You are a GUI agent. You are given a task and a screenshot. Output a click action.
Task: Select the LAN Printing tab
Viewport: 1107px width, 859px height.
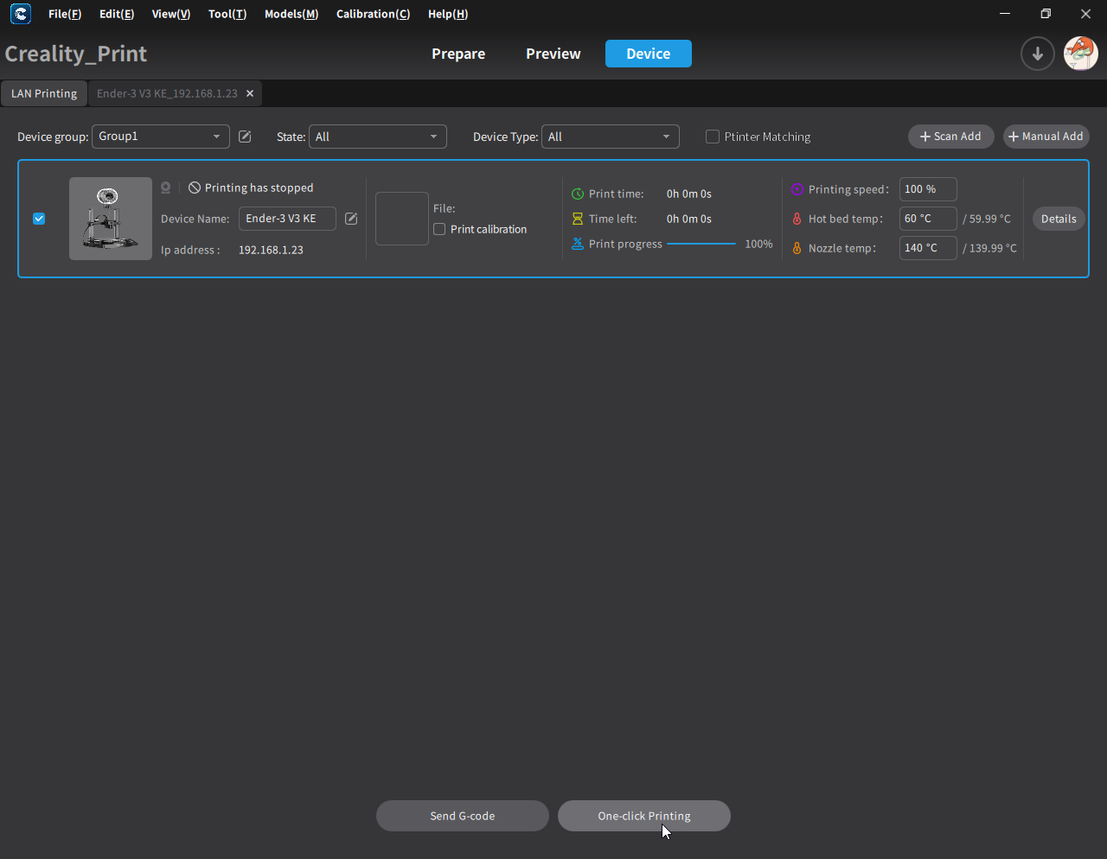pyautogui.click(x=44, y=93)
